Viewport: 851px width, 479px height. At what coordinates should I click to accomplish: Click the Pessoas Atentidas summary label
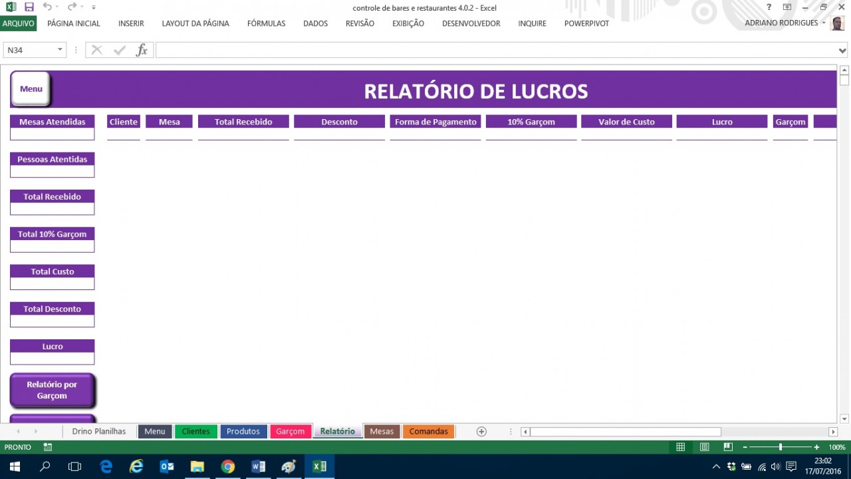click(x=53, y=159)
